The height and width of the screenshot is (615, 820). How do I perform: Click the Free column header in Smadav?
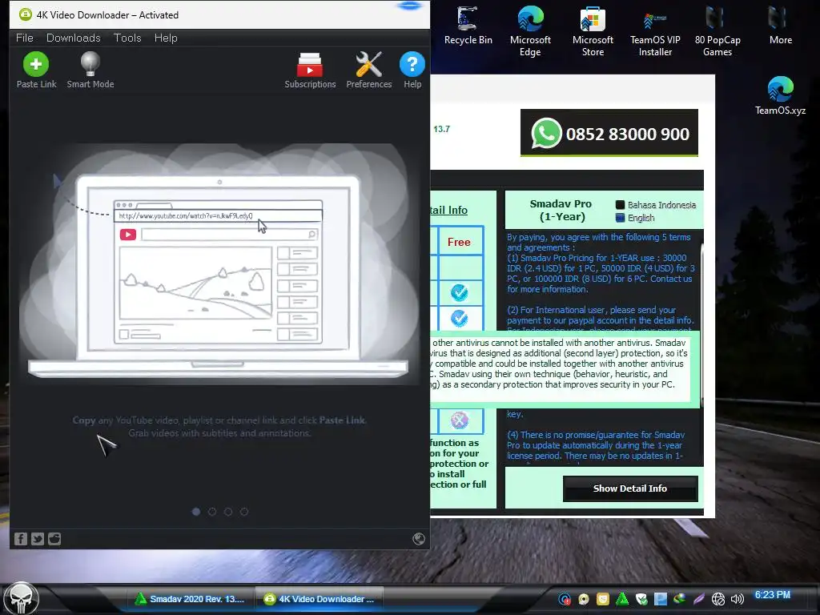[459, 242]
